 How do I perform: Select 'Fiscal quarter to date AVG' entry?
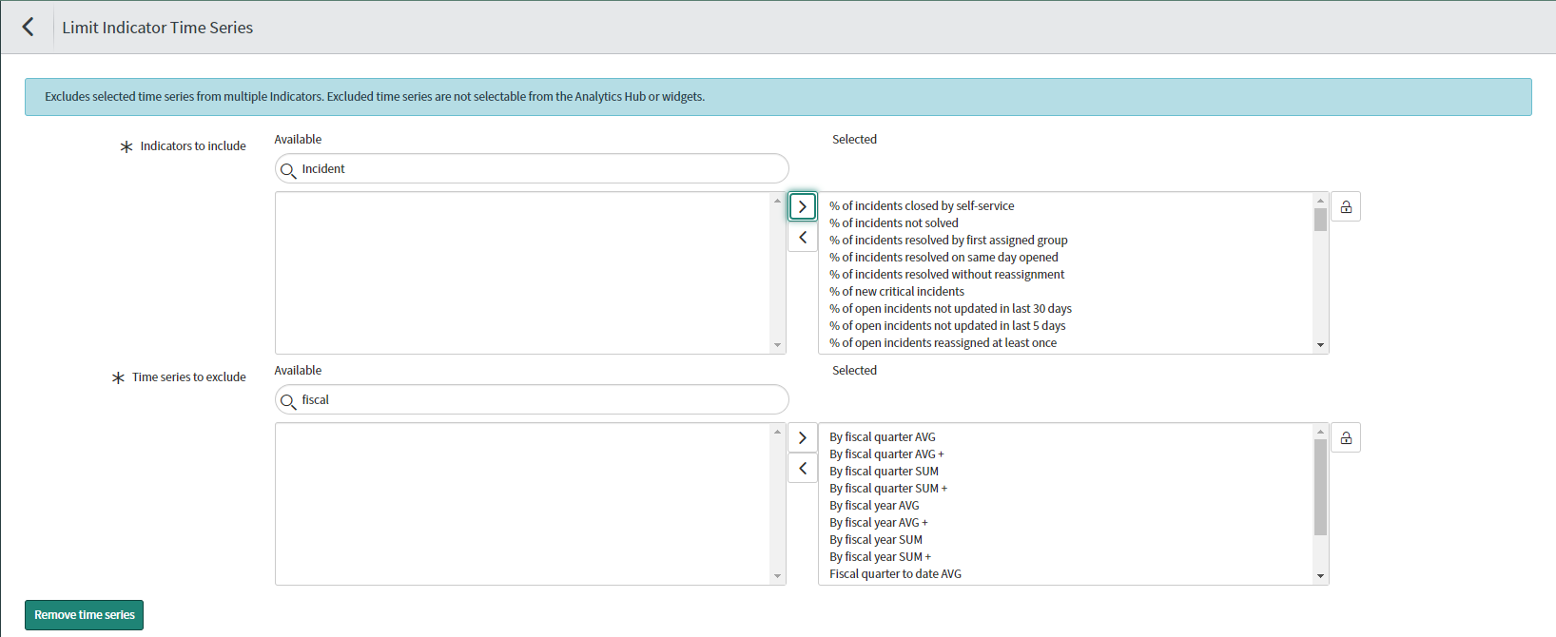click(895, 574)
